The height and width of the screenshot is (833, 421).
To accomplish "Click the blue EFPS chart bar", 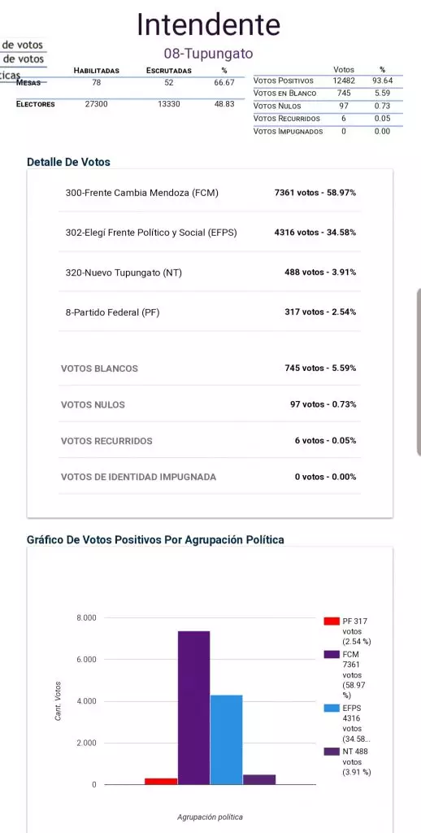I will [226, 739].
